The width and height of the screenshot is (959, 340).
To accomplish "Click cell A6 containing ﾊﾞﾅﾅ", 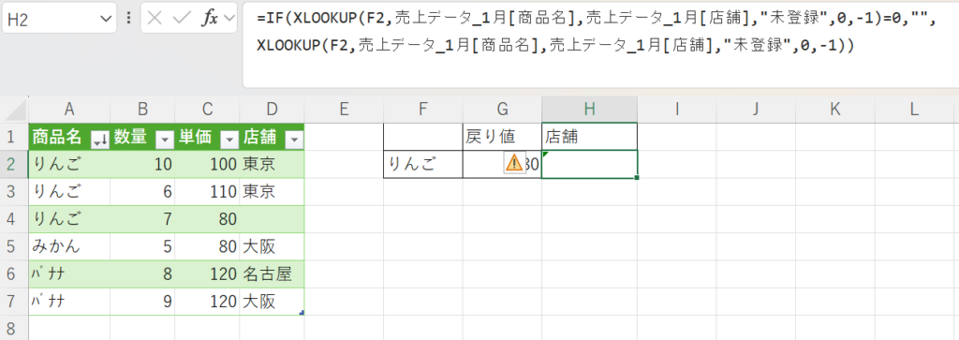I will tap(69, 273).
